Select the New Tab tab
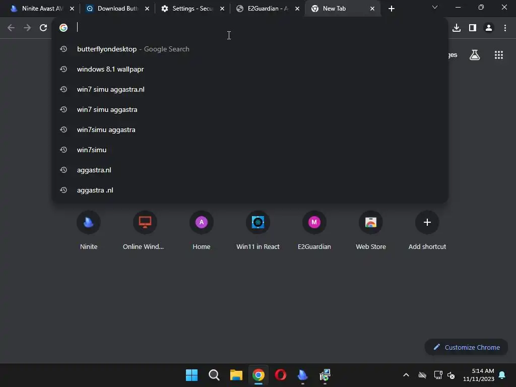This screenshot has width=516, height=387. point(342,9)
